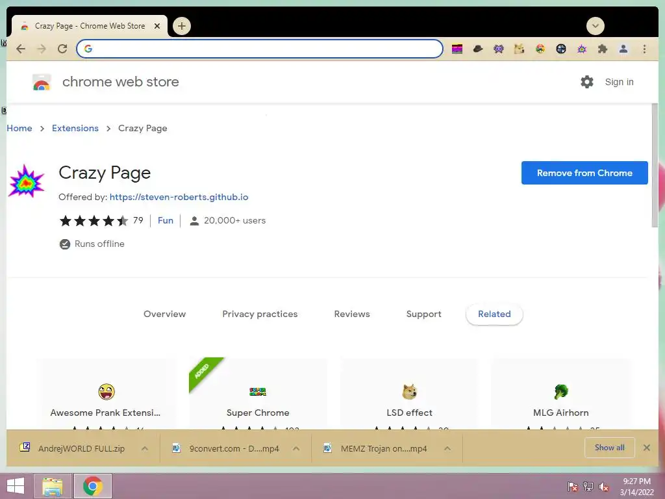The height and width of the screenshot is (499, 665).
Task: Close the downloads bar
Action: click(x=647, y=448)
